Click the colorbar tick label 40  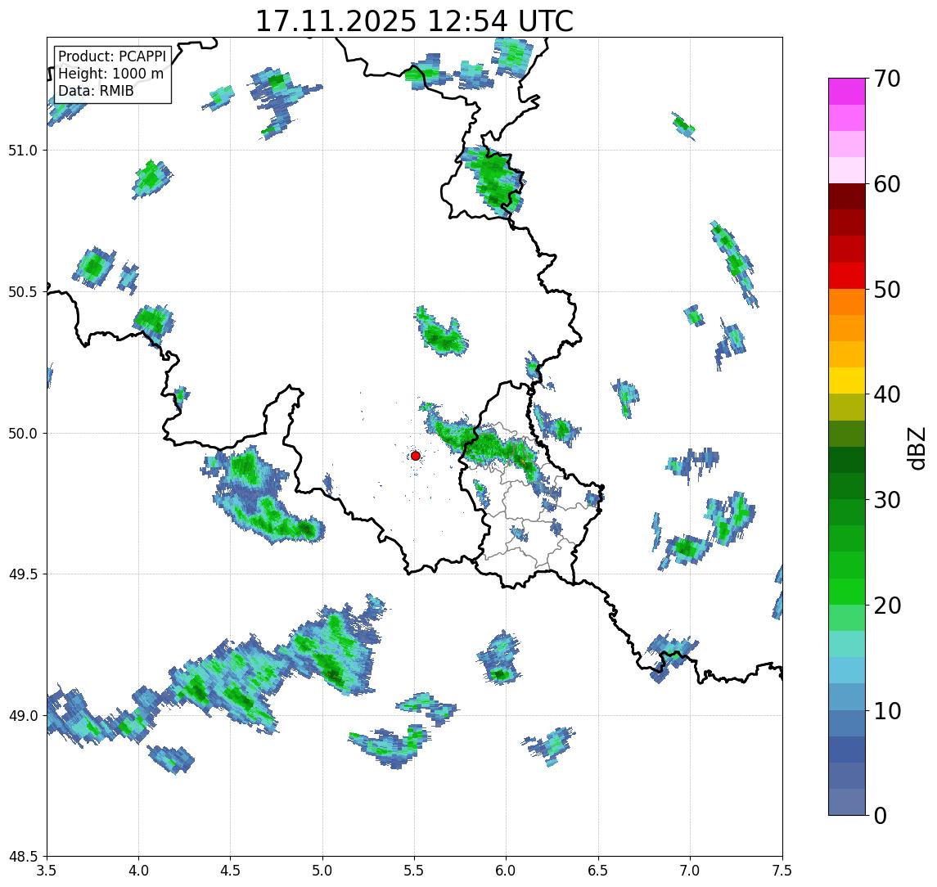tap(887, 394)
